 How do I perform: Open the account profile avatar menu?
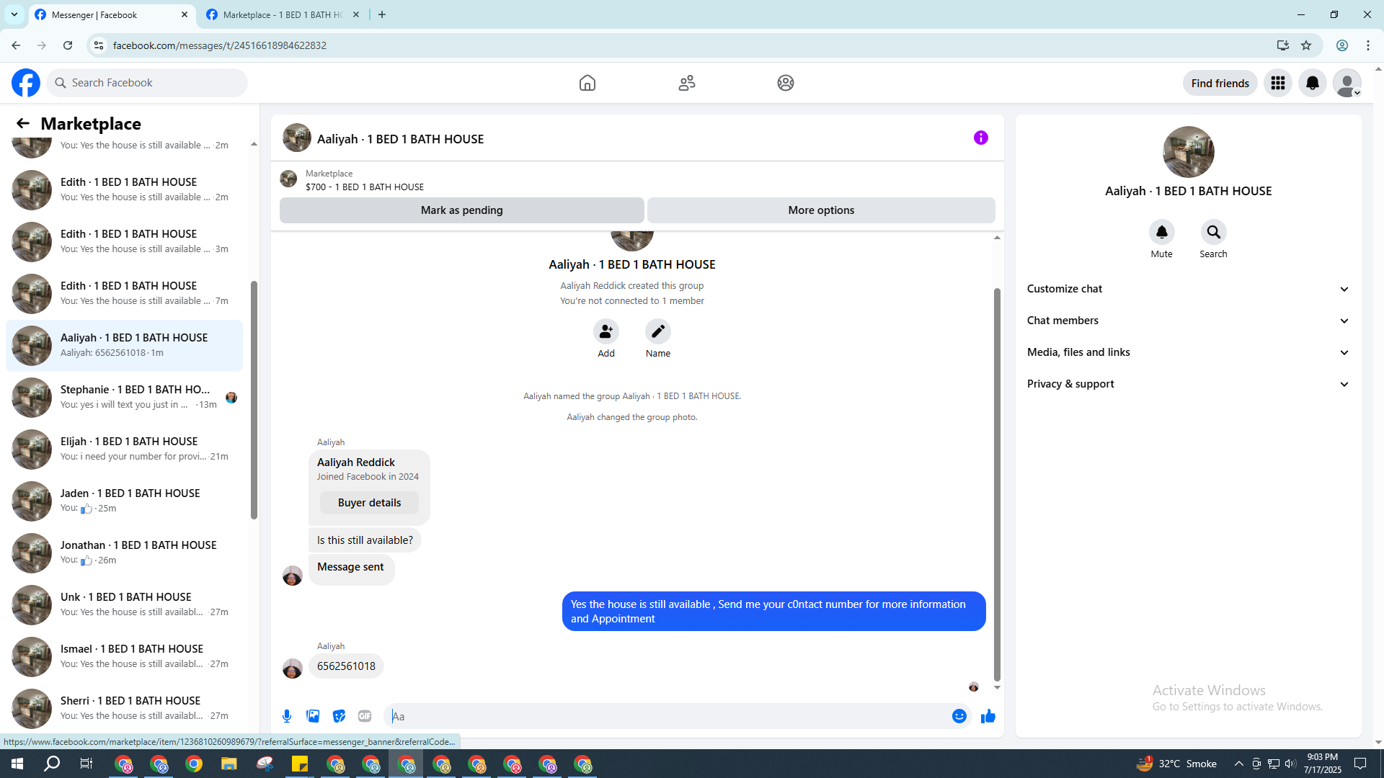(1347, 83)
